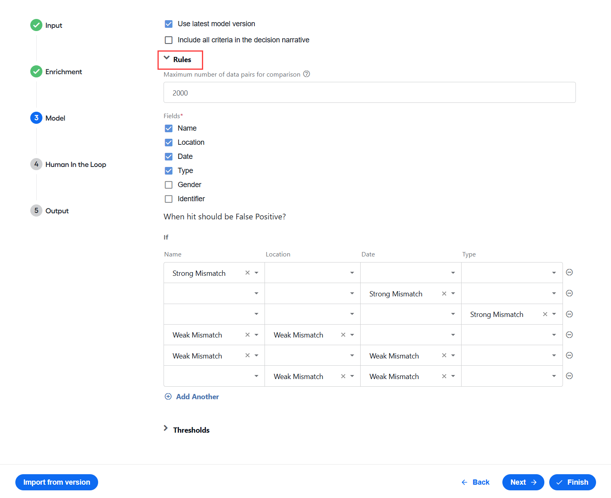
Task: Clear Name Weak Mismatch in the Name-Location row
Action: pyautogui.click(x=248, y=335)
